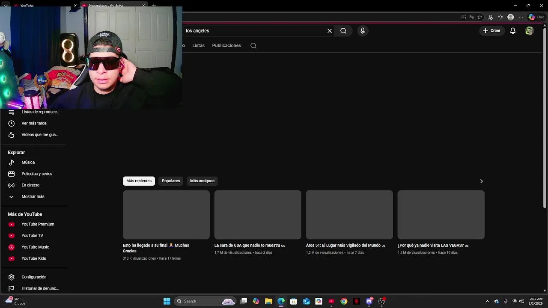Open the Crear button
Image resolution: width=548 pixels, height=308 pixels.
[x=491, y=31]
